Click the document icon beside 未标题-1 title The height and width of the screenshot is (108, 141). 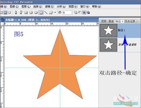(x=3, y=20)
